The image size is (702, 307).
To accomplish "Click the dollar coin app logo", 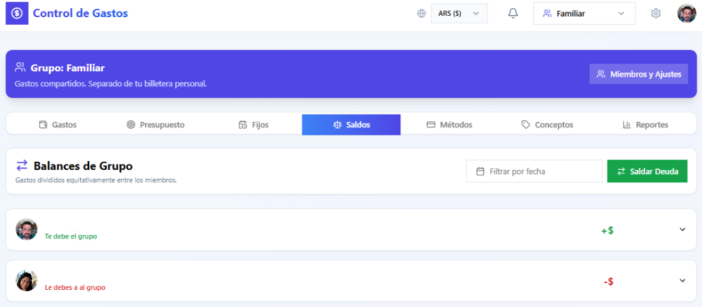I will click(17, 13).
